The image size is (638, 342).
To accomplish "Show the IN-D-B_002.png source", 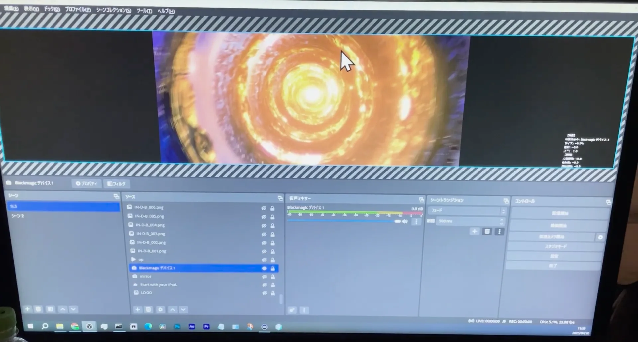I will tap(264, 243).
